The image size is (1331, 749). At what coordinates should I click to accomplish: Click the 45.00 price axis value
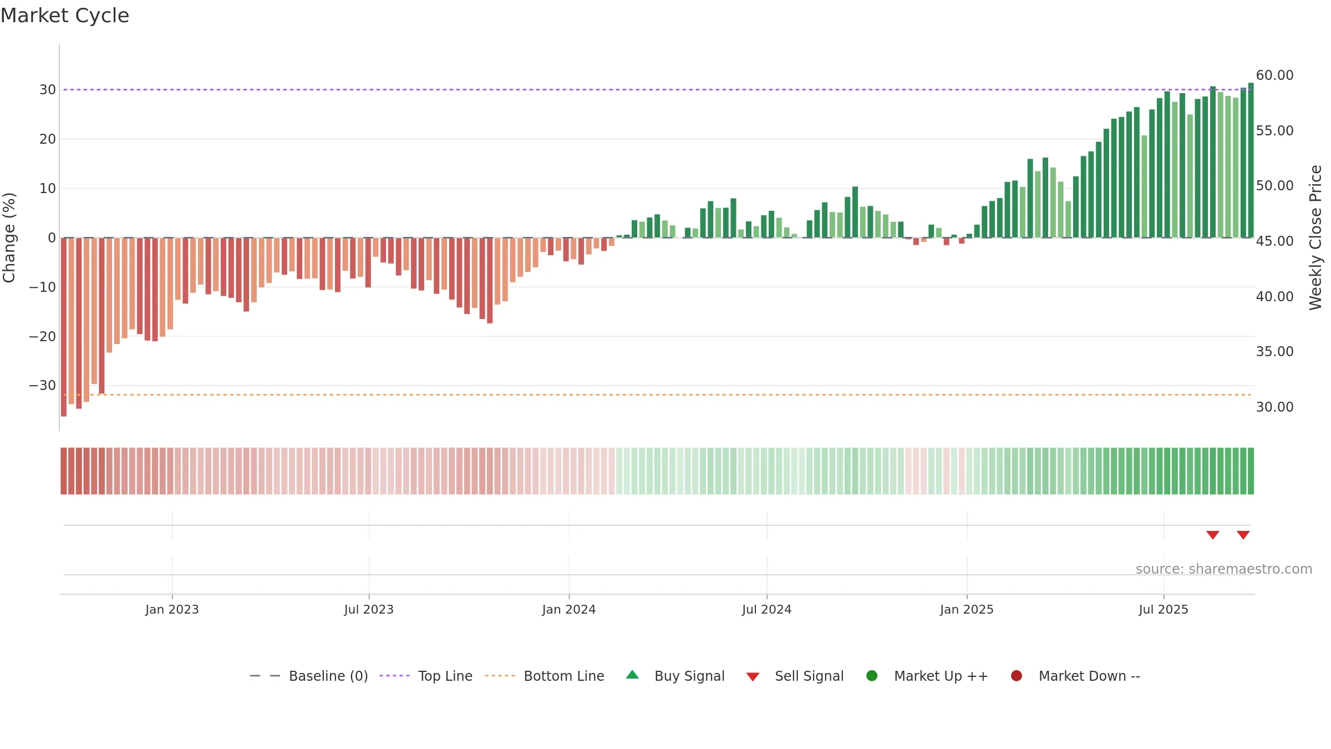1274,241
